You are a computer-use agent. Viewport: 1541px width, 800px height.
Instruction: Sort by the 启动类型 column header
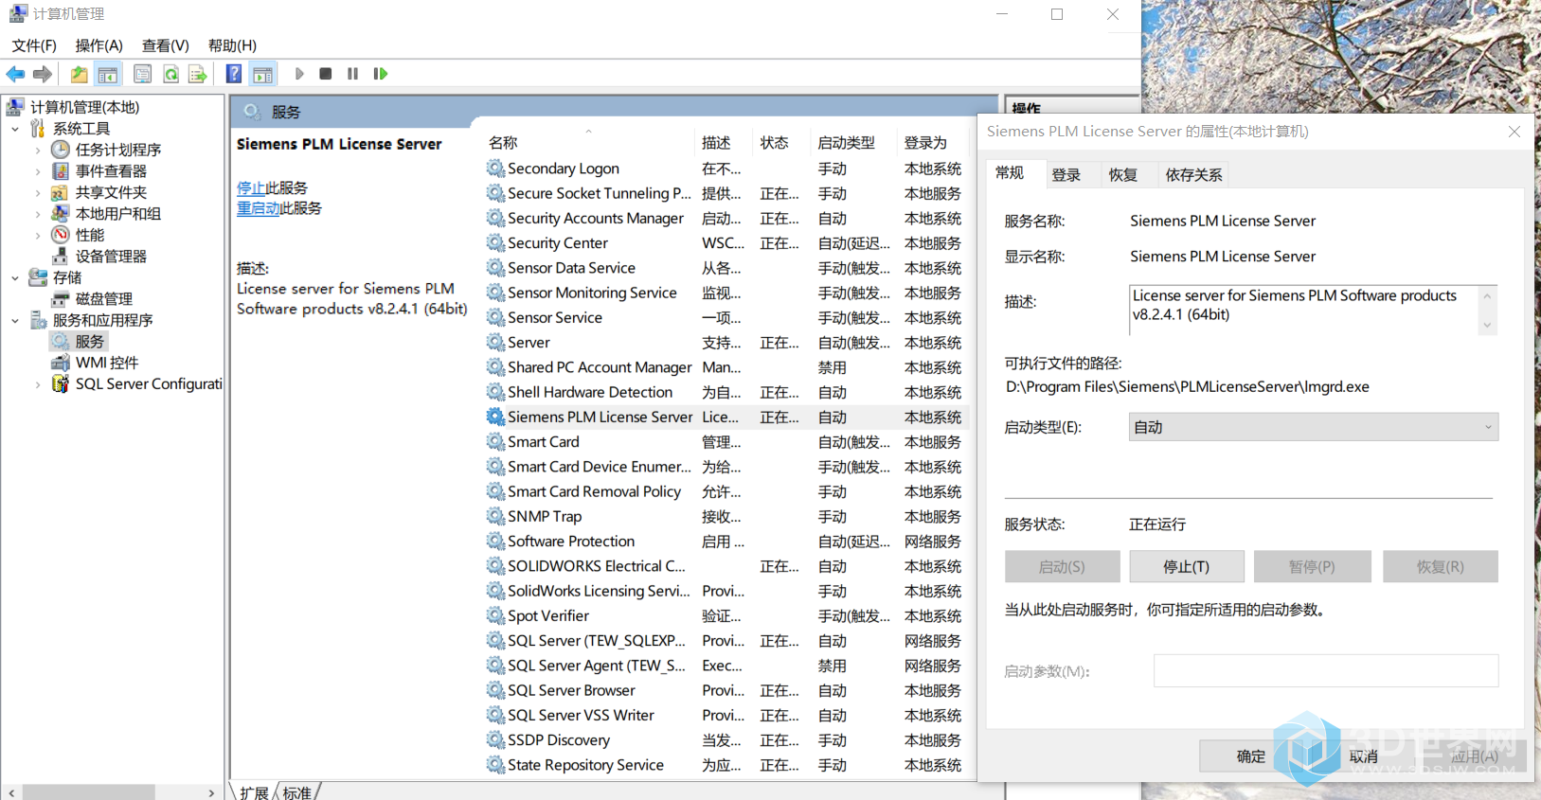point(852,143)
